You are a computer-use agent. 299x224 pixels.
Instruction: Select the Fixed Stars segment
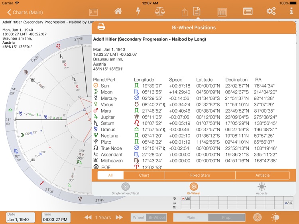pyautogui.click(x=200, y=175)
